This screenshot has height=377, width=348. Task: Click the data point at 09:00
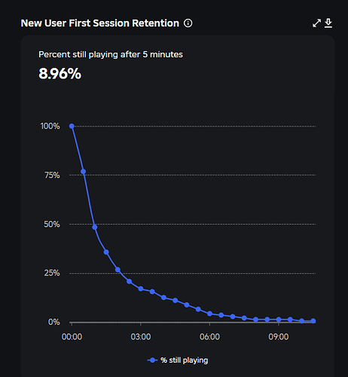point(279,320)
